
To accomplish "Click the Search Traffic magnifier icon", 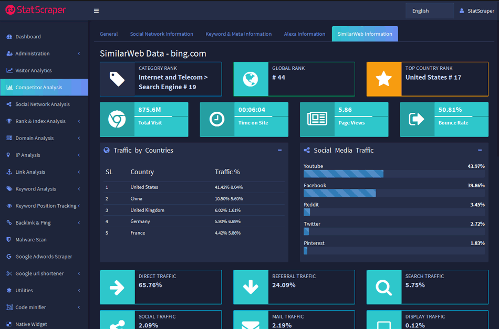I will [384, 287].
